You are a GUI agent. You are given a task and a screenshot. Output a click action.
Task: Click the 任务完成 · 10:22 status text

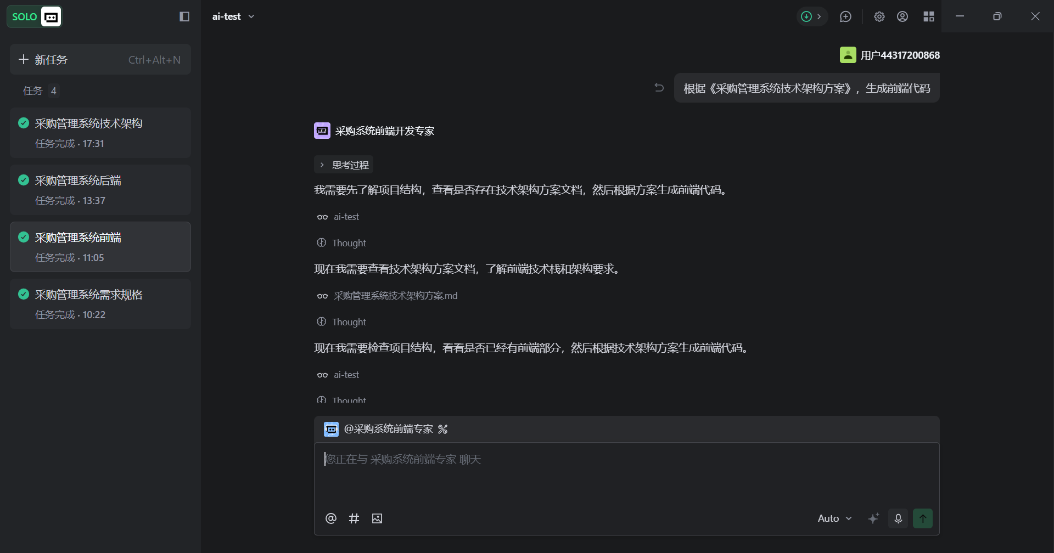tap(70, 315)
